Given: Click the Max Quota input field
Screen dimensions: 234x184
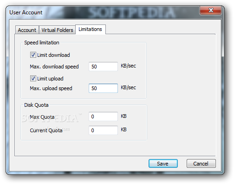Looking at the screenshot, I should 103,117.
